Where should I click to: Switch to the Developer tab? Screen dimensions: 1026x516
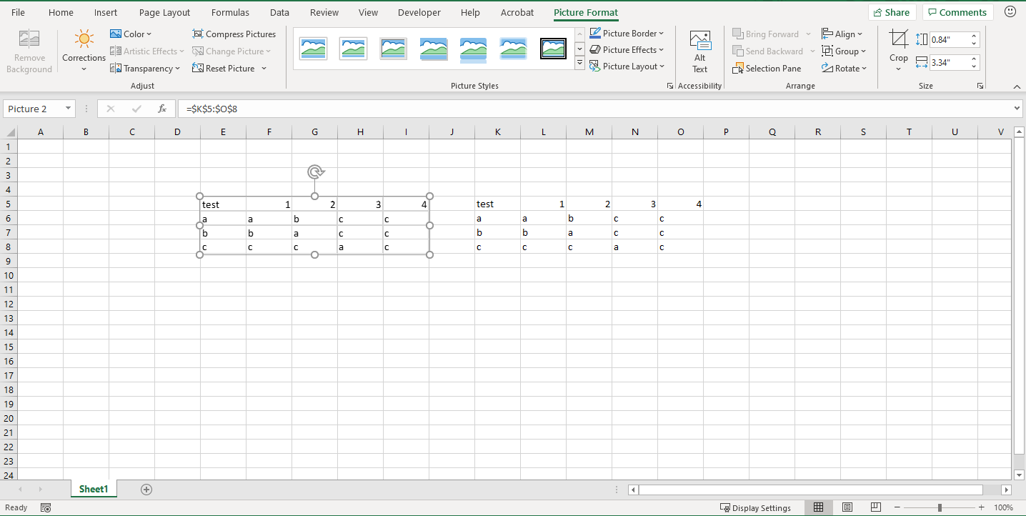[419, 13]
